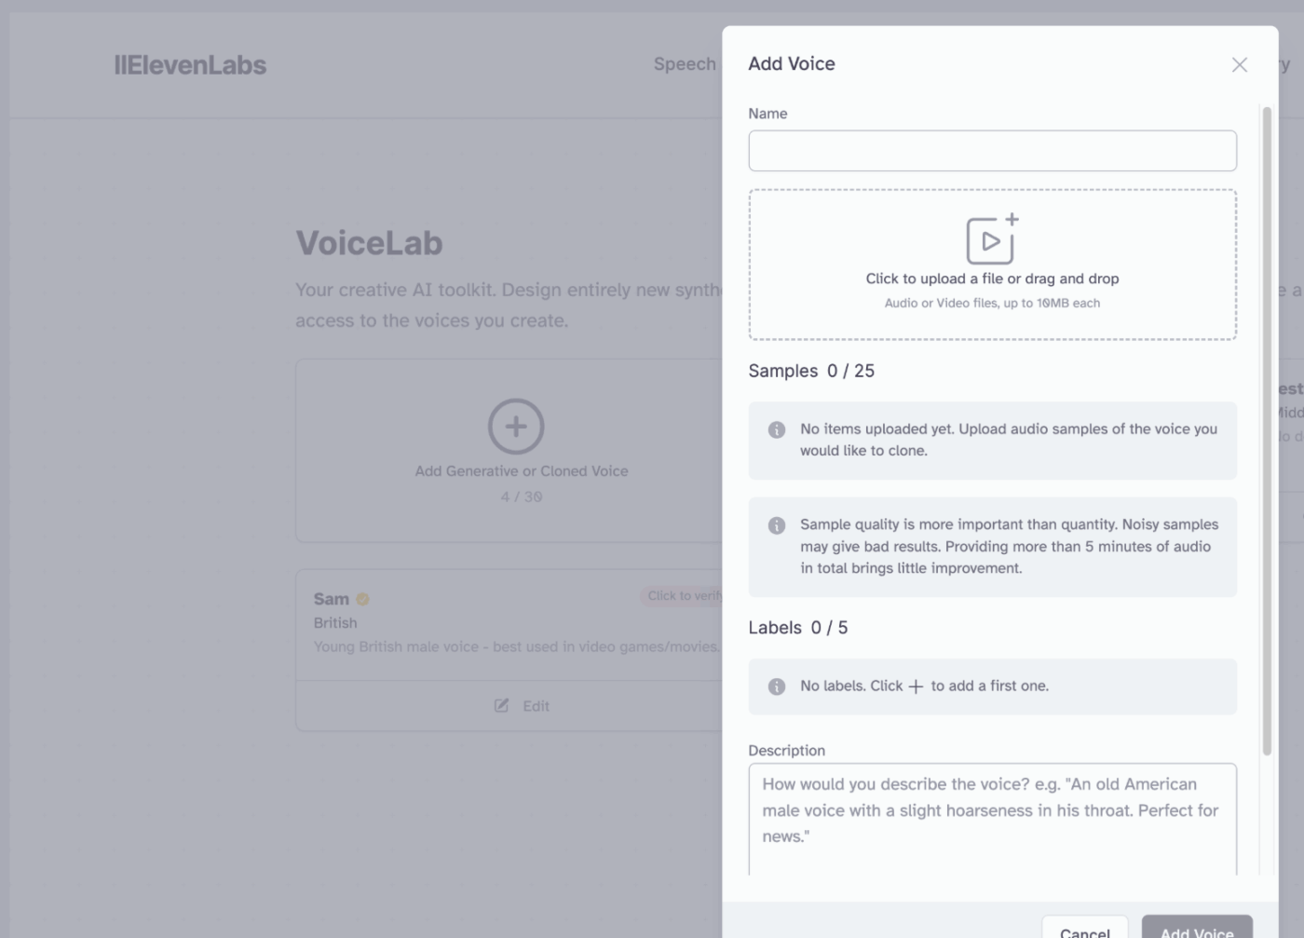Click the info icon next to sample quality tip
The image size is (1304, 938).
pyautogui.click(x=776, y=524)
